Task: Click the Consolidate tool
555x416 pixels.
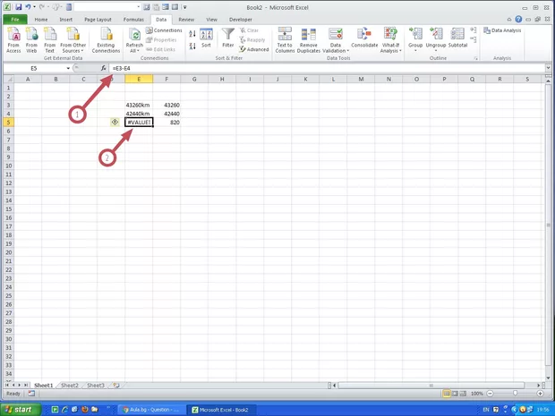Action: (x=364, y=38)
